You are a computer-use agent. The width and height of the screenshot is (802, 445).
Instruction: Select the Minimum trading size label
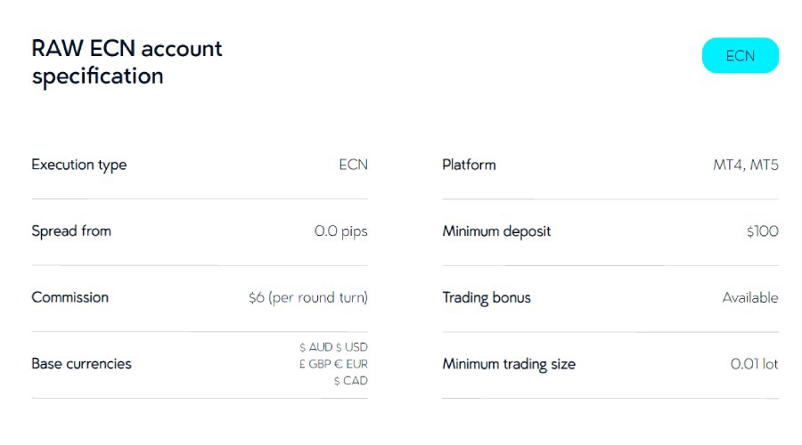pyautogui.click(x=509, y=364)
